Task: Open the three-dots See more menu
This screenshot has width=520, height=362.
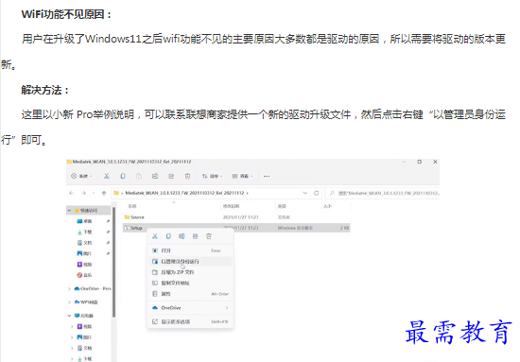Action: coord(267,176)
